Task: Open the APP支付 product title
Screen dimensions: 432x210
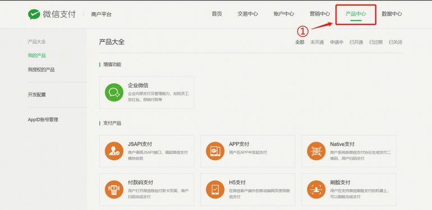Action: 239,144
